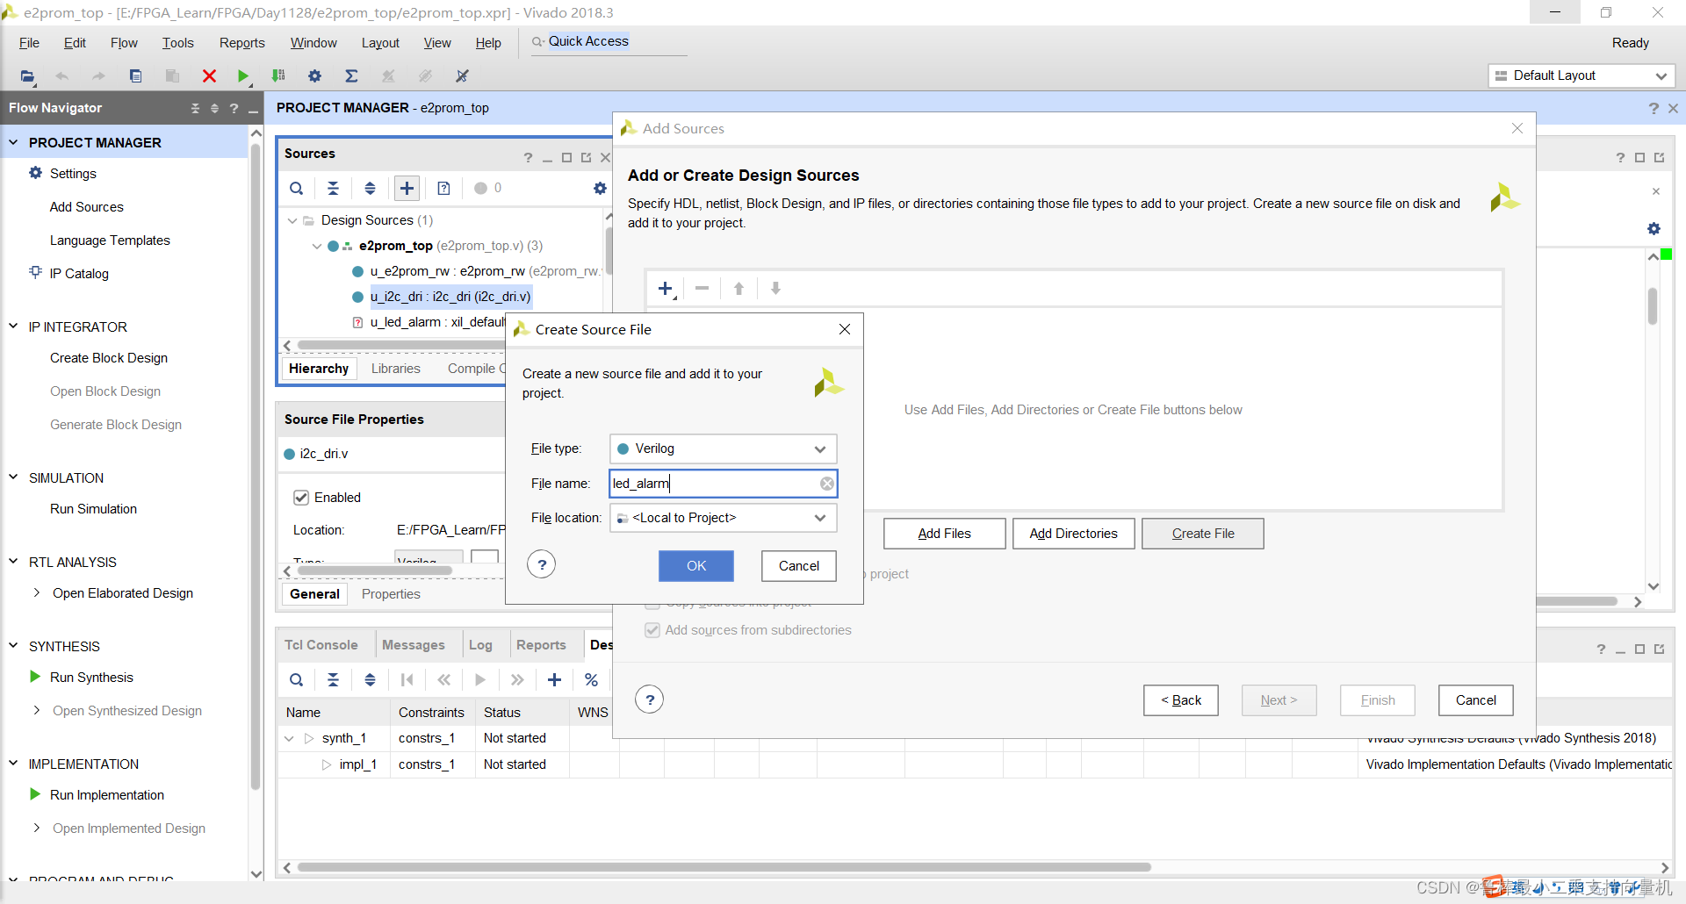
Task: Open Sources panel settings gear
Action: (x=600, y=188)
